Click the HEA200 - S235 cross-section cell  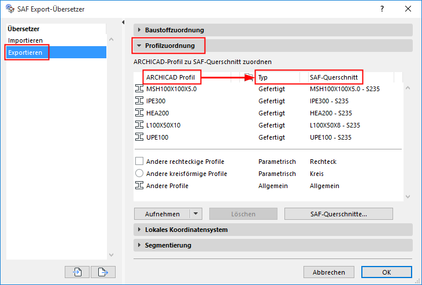pyautogui.click(x=331, y=113)
